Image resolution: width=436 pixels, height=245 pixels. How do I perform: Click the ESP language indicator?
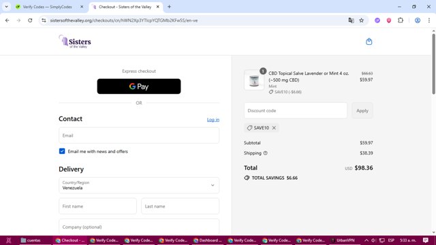391,240
